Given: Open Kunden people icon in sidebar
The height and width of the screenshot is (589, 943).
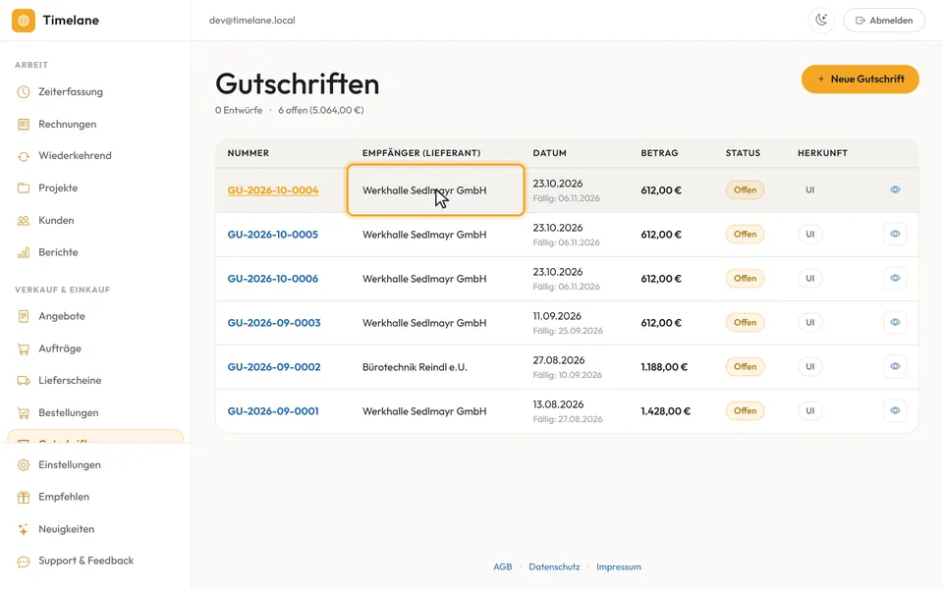Looking at the screenshot, I should (24, 221).
